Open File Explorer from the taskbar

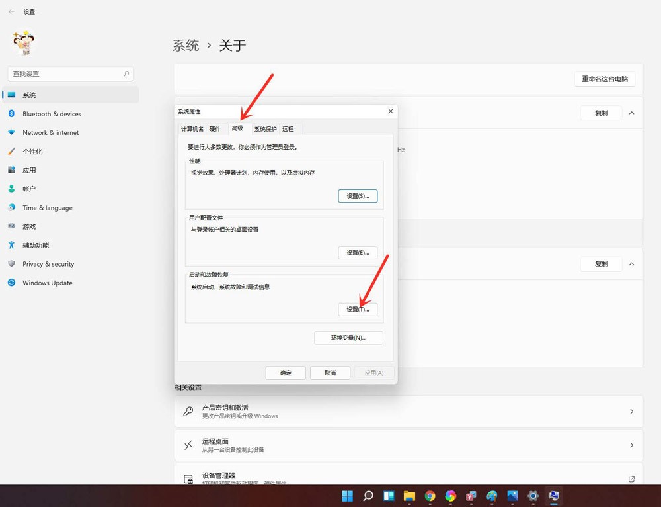click(410, 496)
